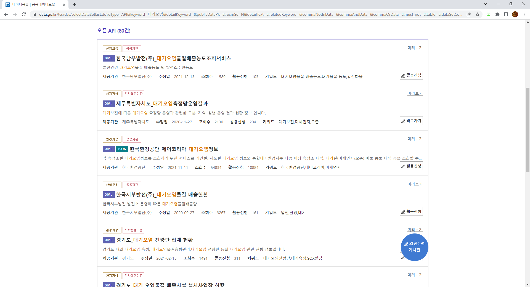Click scrollbar down arrow

[x=528, y=285]
